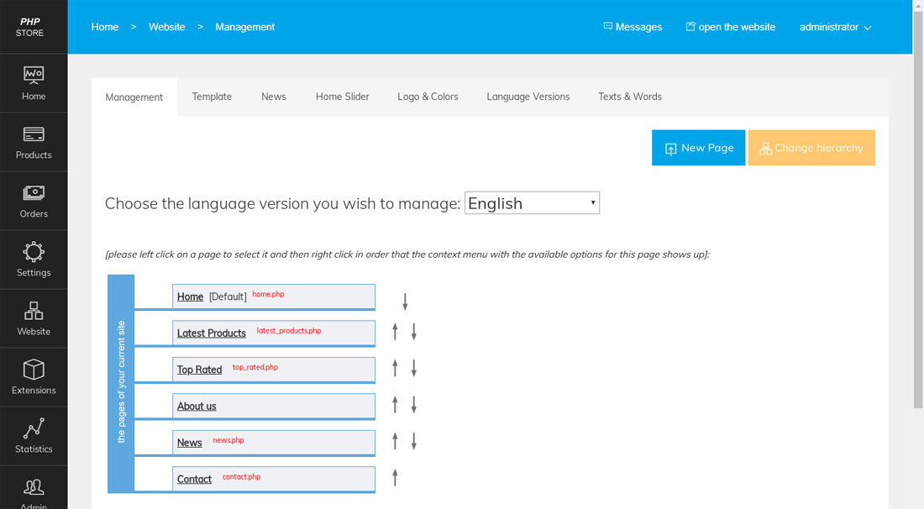
Task: Expand the administrator account menu
Action: point(835,27)
